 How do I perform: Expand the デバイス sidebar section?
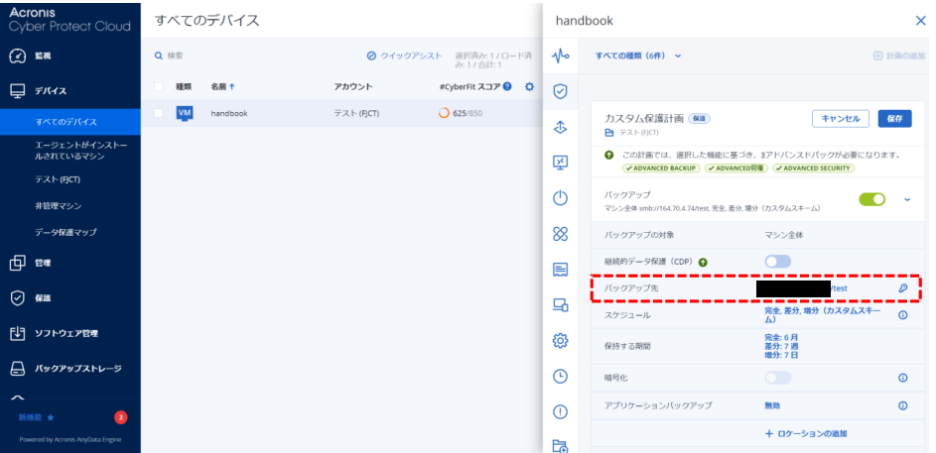[52, 90]
